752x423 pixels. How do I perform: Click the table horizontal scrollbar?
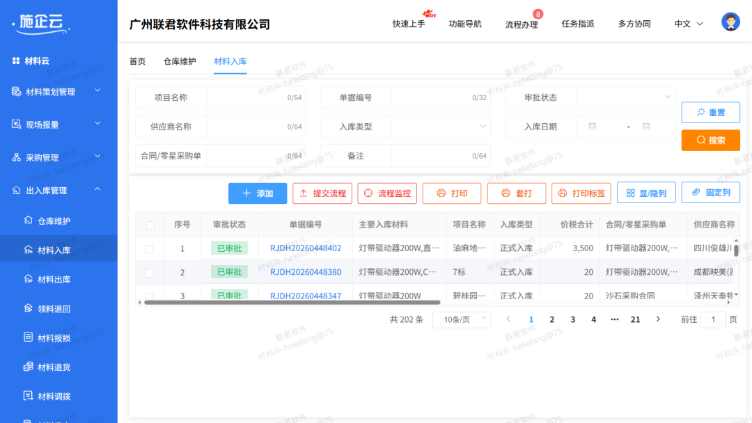pos(292,302)
